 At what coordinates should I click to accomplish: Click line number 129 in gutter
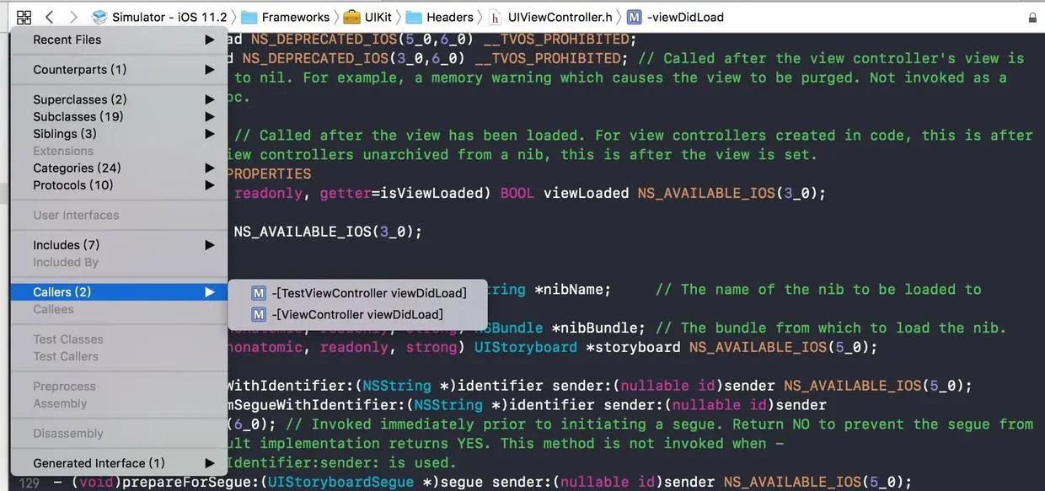click(29, 483)
